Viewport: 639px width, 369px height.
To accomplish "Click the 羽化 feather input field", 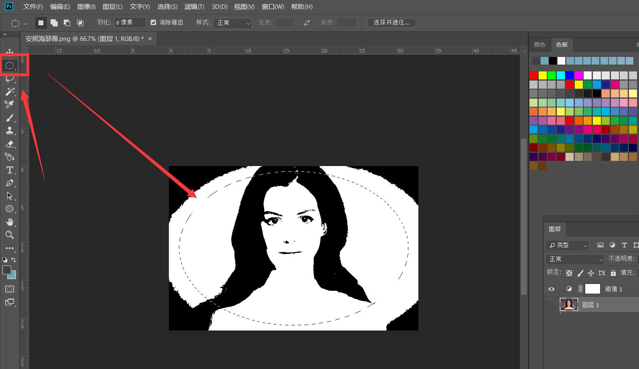I will tap(130, 22).
